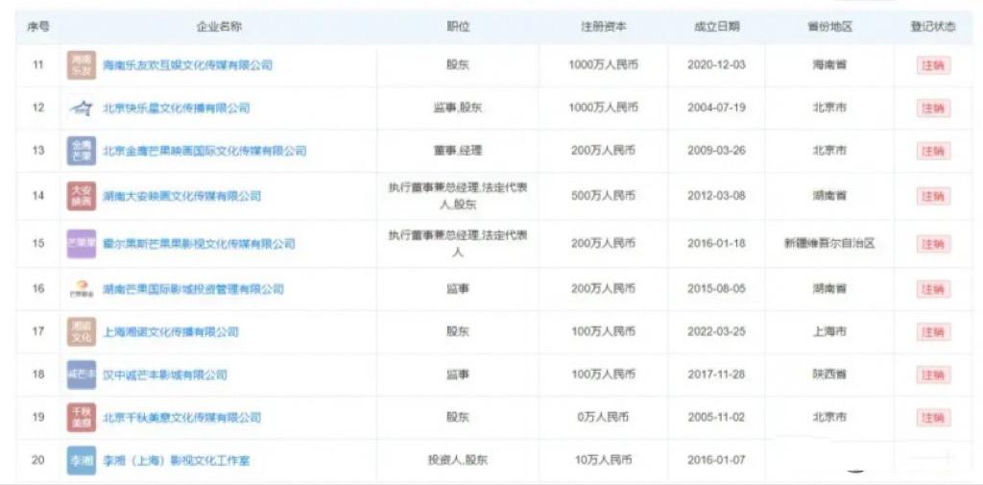
Task: Open 霍尔果斯芒果果影视文化传媒有限公司 link
Action: click(x=199, y=244)
